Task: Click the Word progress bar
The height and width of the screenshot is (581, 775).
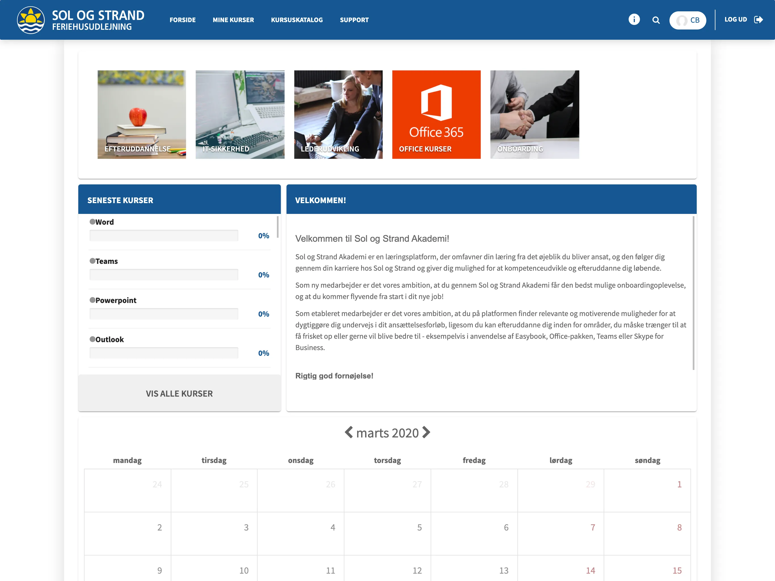Action: click(x=164, y=235)
